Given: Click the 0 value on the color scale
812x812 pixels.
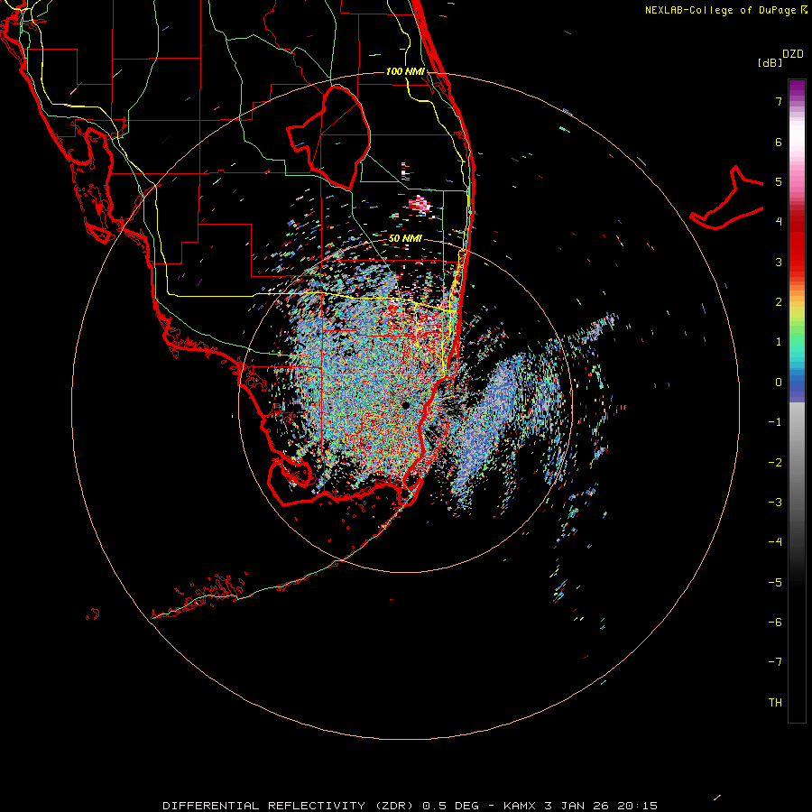Looking at the screenshot, I should coord(779,383).
